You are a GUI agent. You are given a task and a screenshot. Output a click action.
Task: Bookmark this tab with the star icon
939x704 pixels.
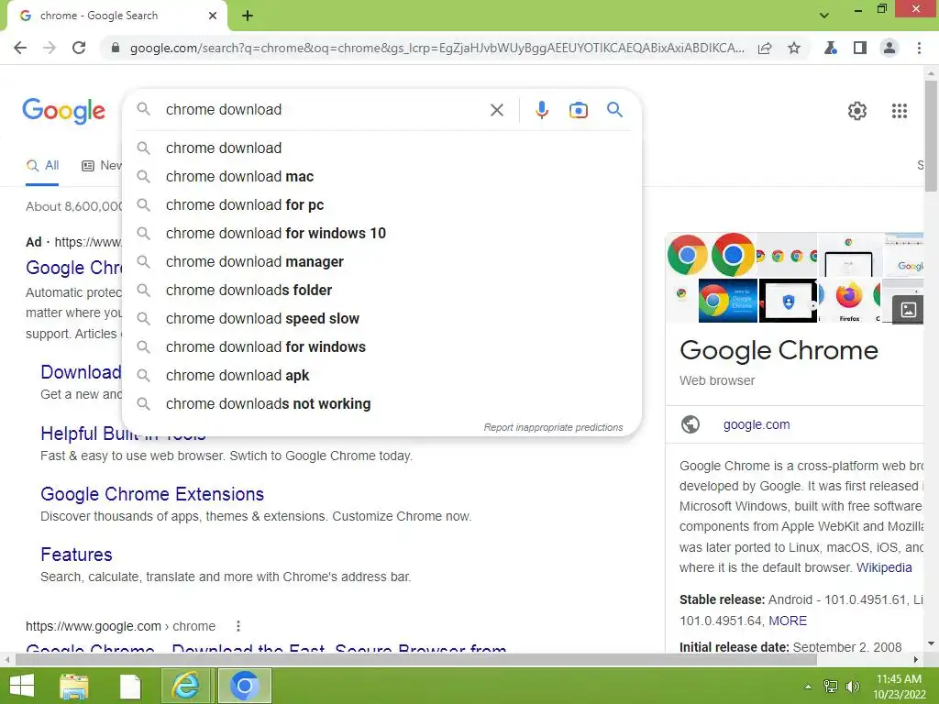(x=794, y=48)
